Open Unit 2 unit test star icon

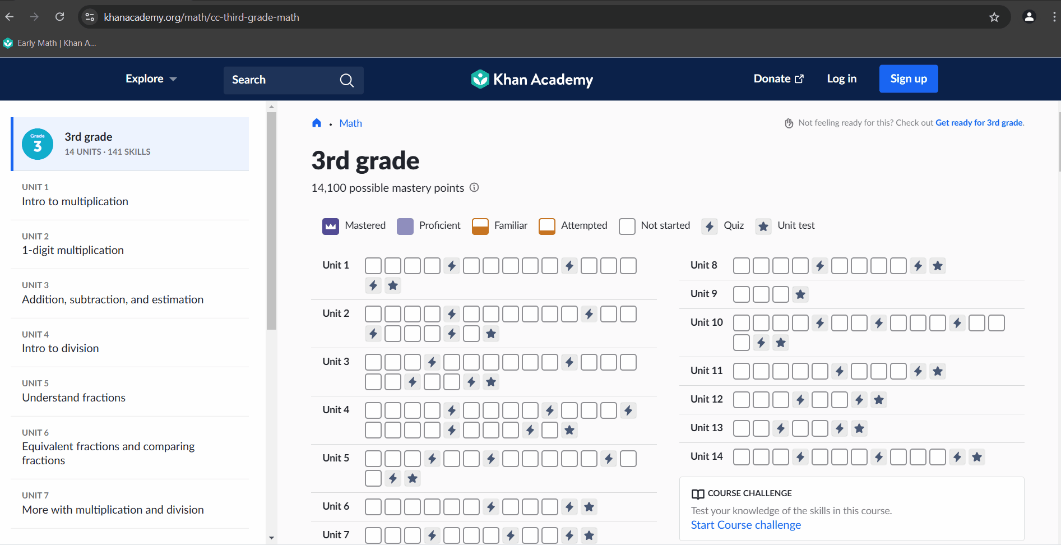(491, 334)
